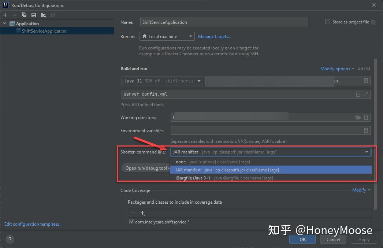
Task: Open help for Run/Debug Configurations
Action: click(10, 239)
